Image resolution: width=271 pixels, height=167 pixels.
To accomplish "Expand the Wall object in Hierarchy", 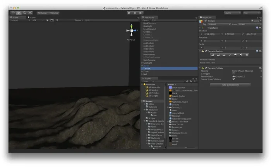I will click(x=142, y=74).
